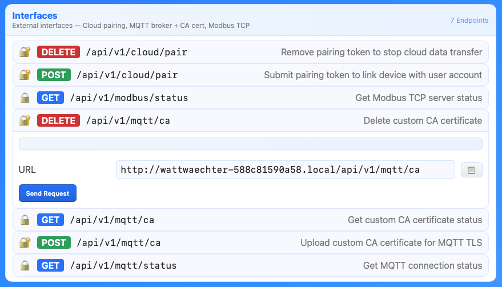This screenshot has width=502, height=287.
Task: Click the lock icon beside GET mqtt/ca
Action: (25, 220)
